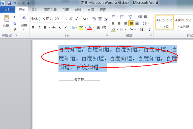Click the font name box 宋体
Image resolution: width=193 pixels, height=129 pixels.
[x=42, y=19]
